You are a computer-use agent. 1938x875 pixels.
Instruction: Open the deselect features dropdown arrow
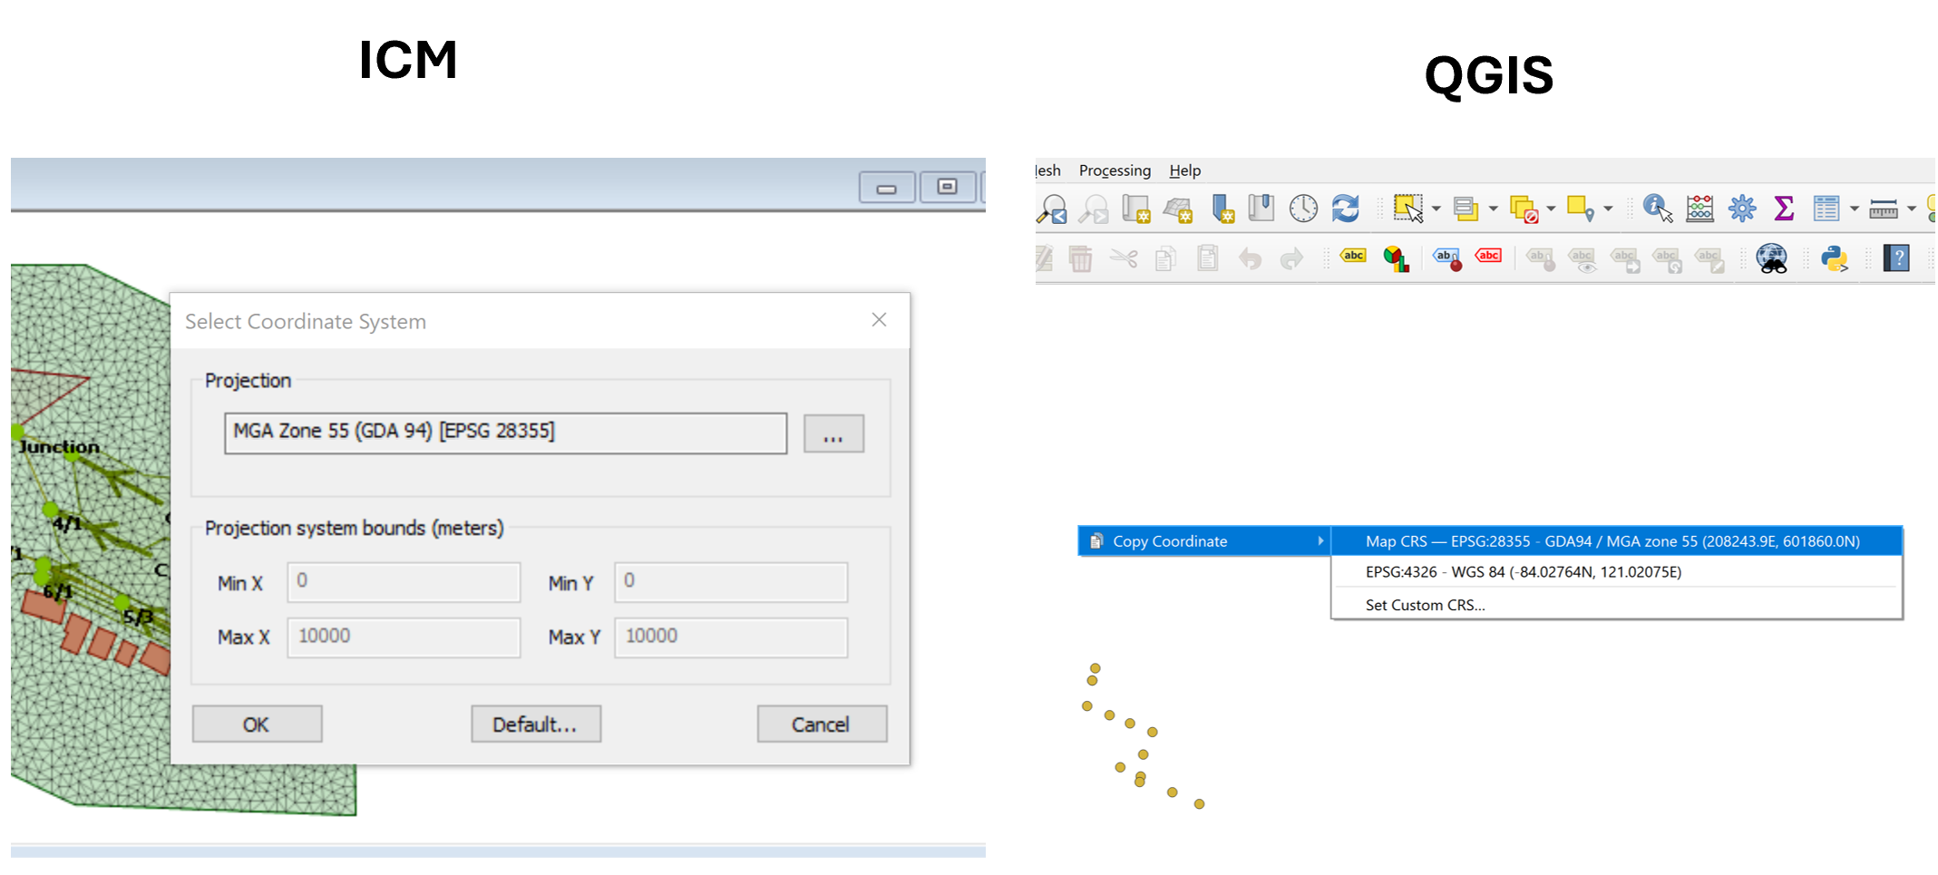[1550, 209]
